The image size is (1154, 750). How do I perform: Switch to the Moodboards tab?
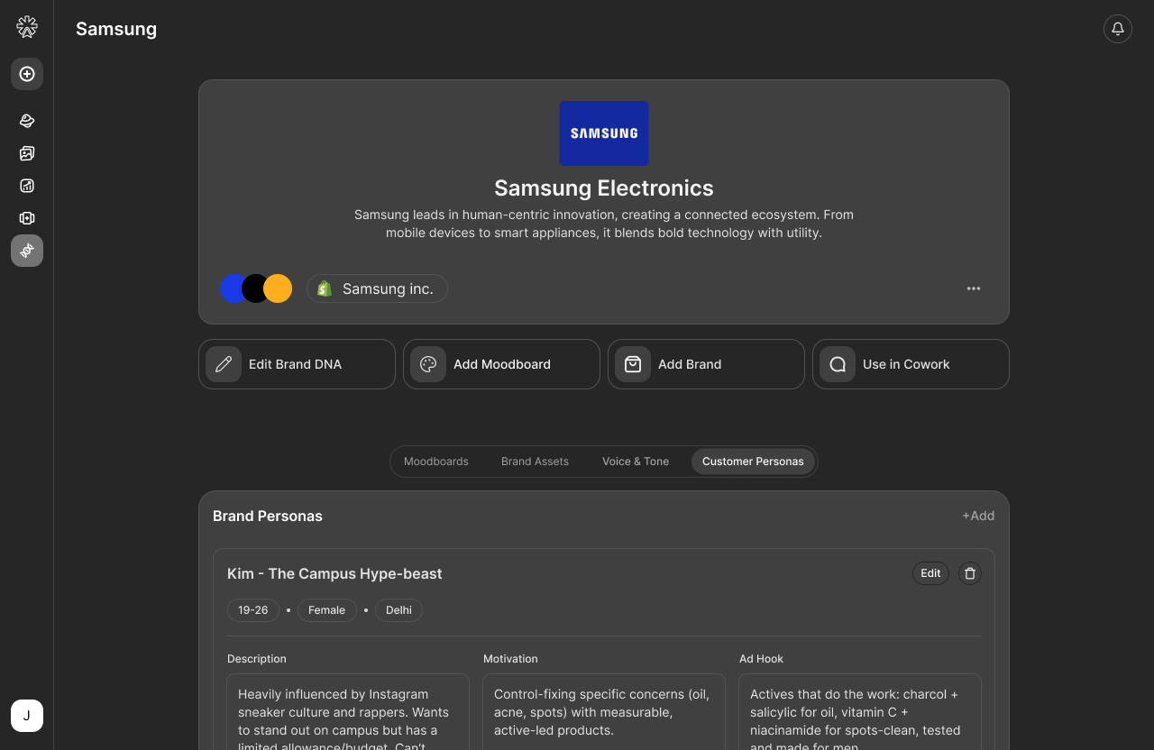pos(436,462)
